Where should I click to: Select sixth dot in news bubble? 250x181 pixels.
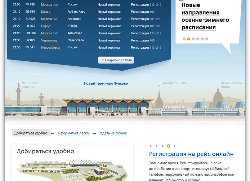click(207, 39)
